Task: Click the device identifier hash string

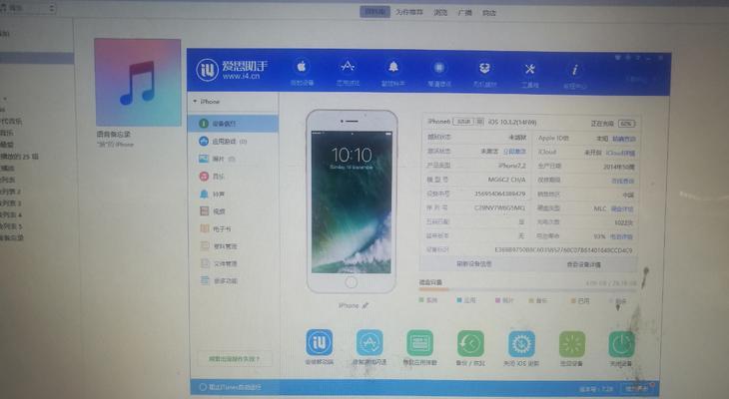Action: (563, 250)
